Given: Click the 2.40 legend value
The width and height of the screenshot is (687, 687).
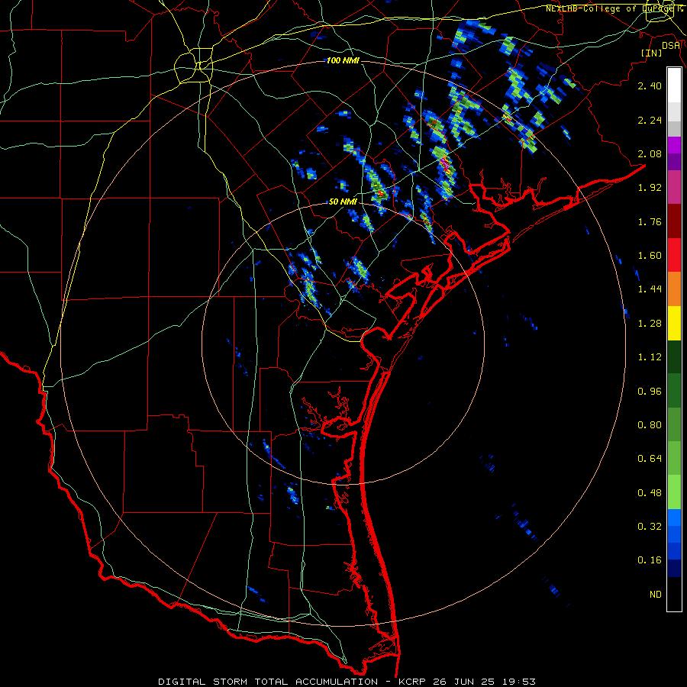Looking at the screenshot, I should click(650, 85).
